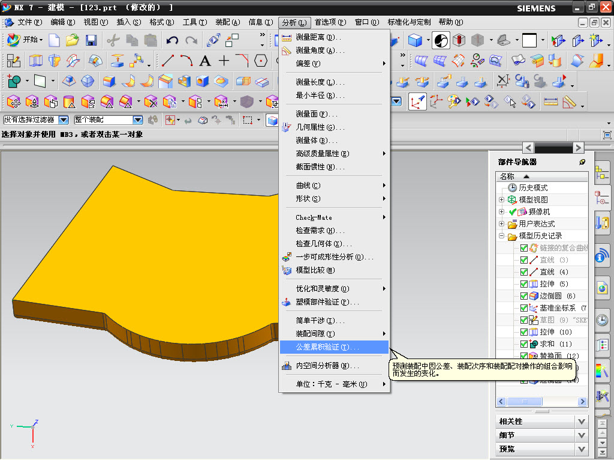Click the shaded blue cube render icon

(x=415, y=40)
